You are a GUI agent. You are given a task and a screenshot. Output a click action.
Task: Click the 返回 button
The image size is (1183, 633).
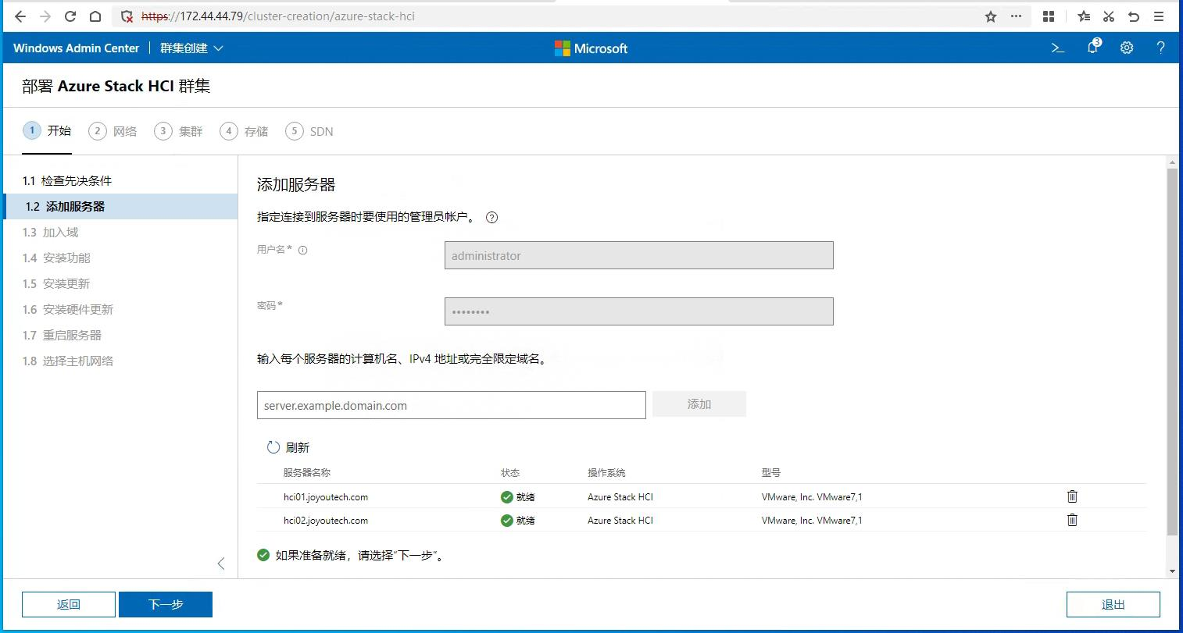tap(69, 604)
